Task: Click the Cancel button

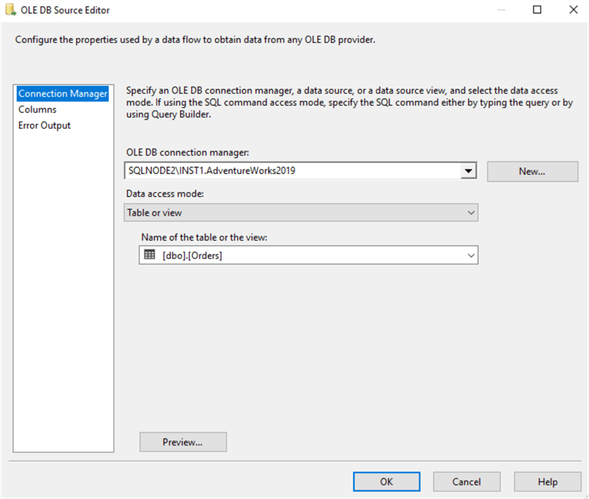Action: (x=467, y=482)
